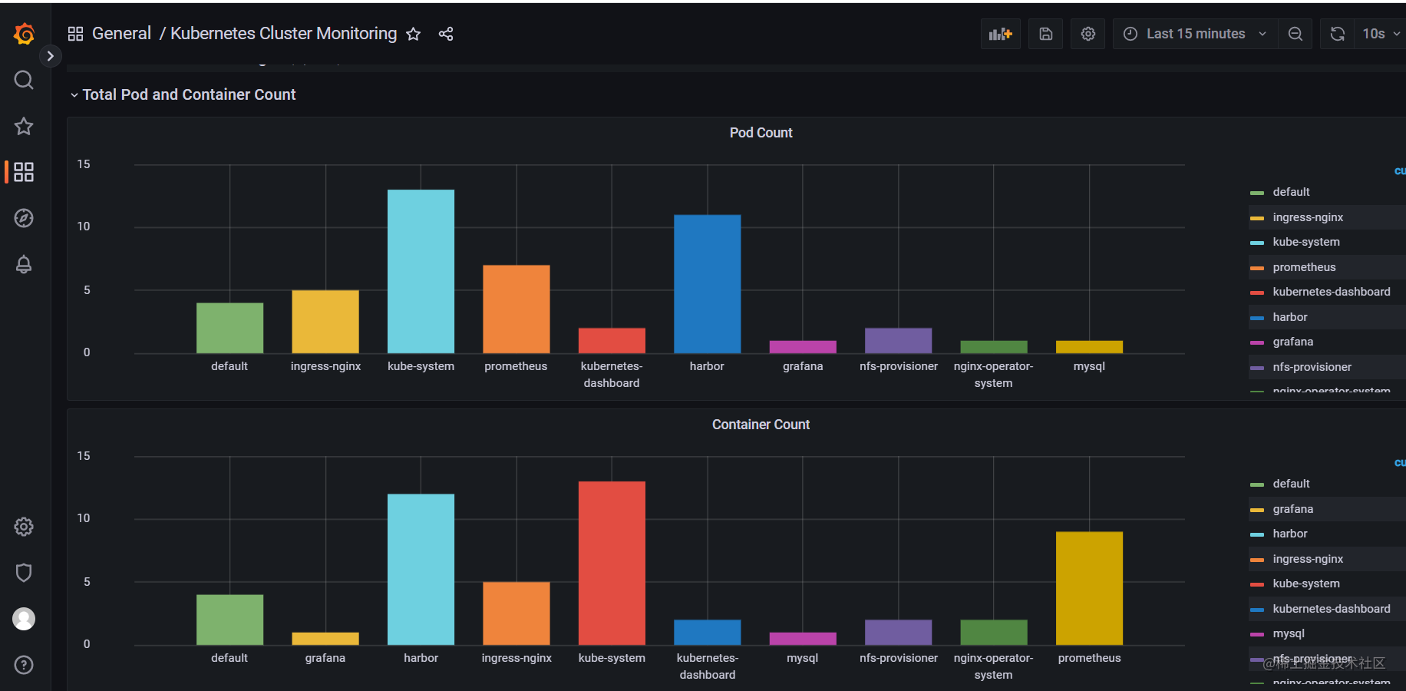
Task: Open Pod Count panel title menu
Action: (x=761, y=133)
